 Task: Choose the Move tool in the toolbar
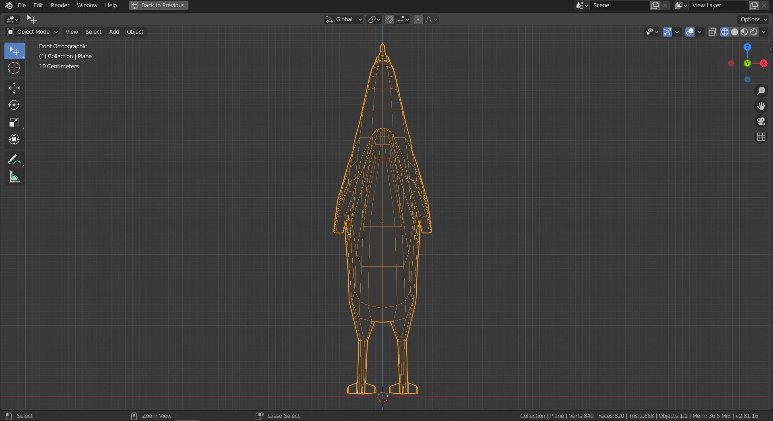(14, 88)
